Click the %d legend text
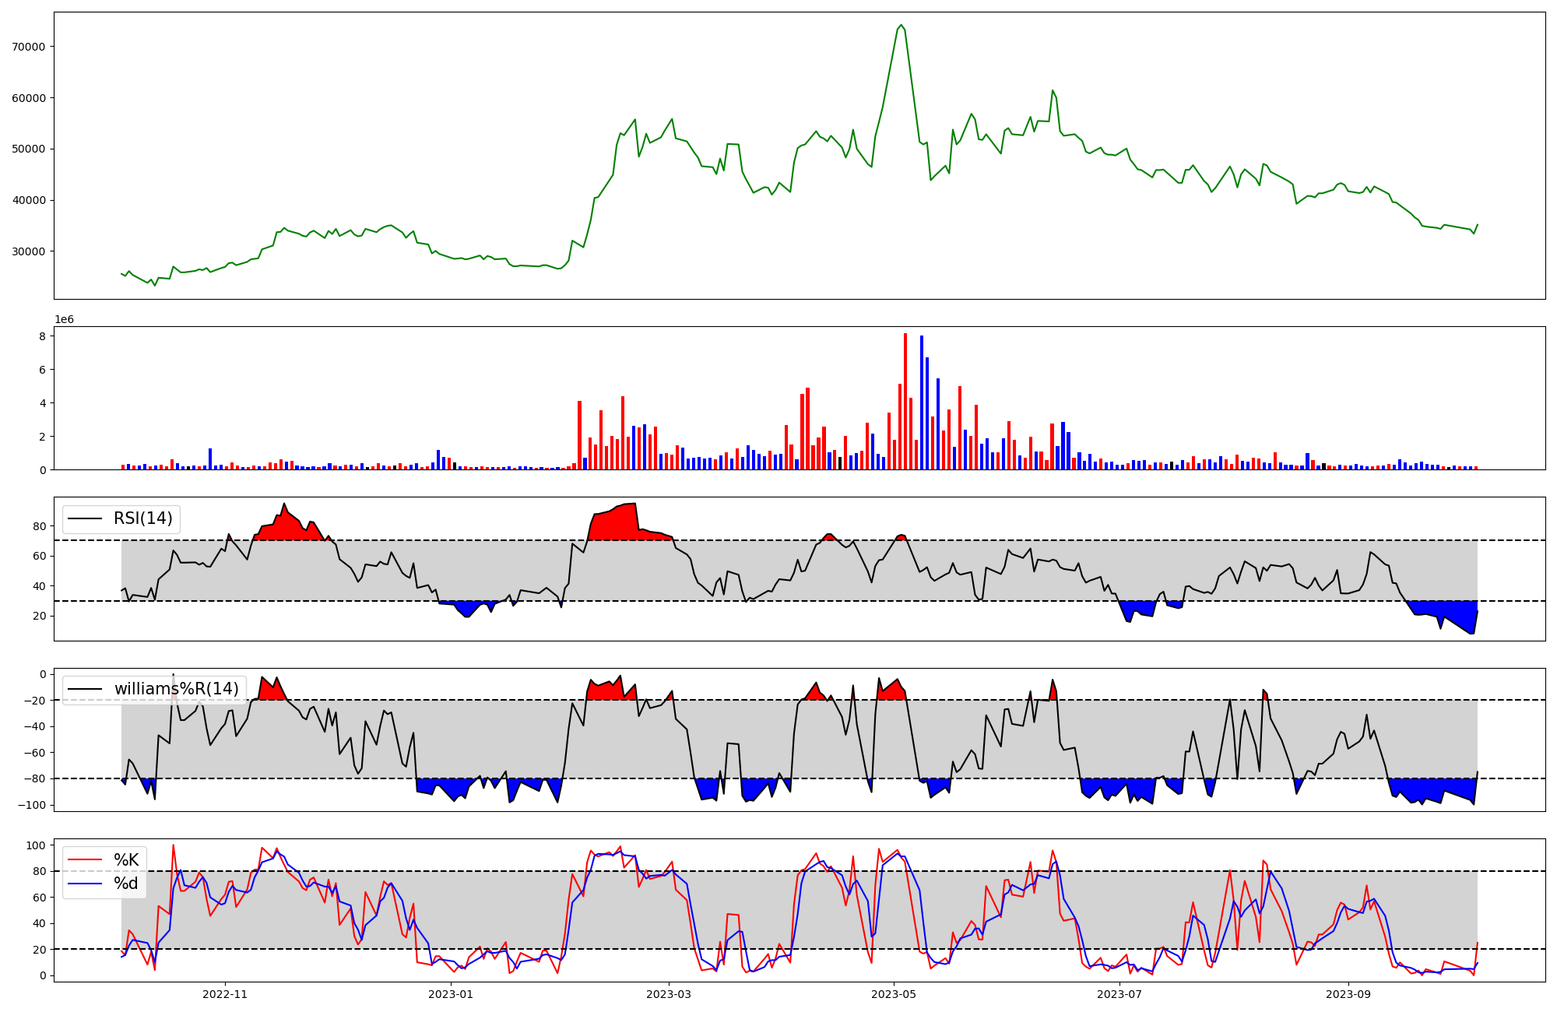1557x1012 pixels. [x=126, y=884]
